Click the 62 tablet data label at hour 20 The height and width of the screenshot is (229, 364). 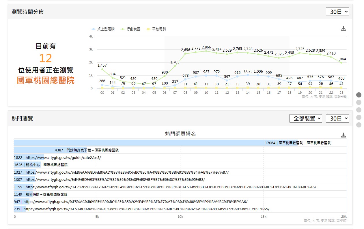point(310,84)
